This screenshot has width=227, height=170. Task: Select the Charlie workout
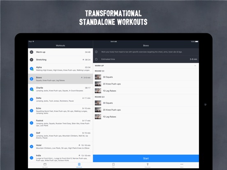pos(60,89)
